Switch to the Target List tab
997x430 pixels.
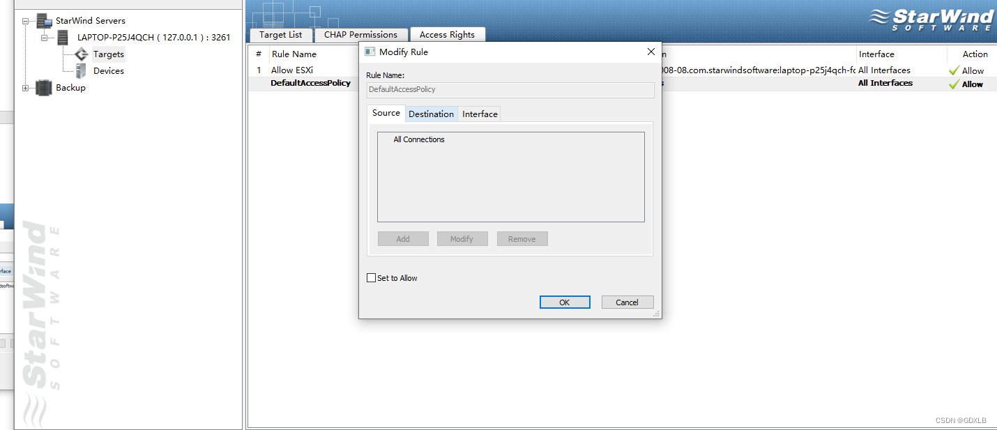[x=281, y=35]
